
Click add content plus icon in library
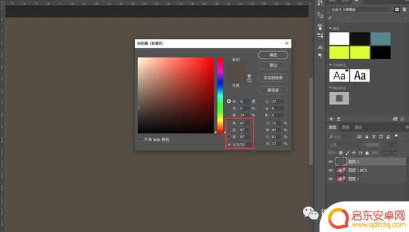[331, 119]
